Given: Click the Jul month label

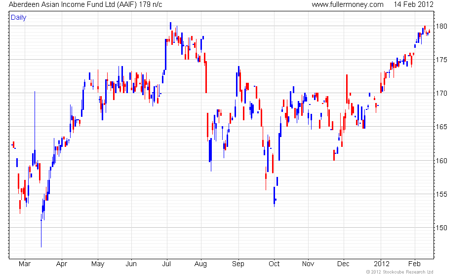Looking at the screenshot, I should (166, 264).
